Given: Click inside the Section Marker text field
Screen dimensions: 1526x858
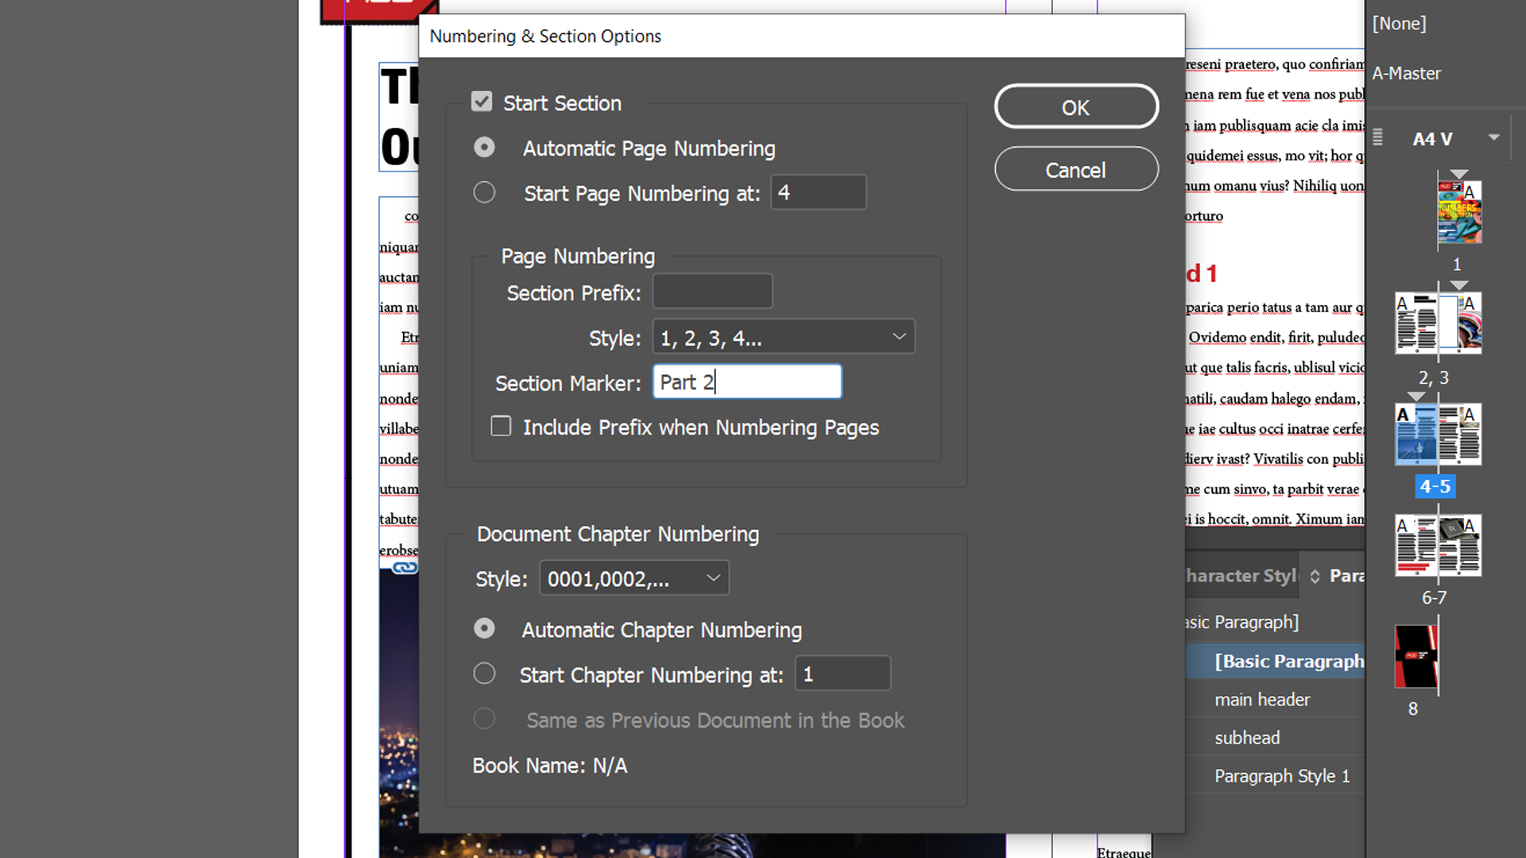Looking at the screenshot, I should click(x=747, y=381).
